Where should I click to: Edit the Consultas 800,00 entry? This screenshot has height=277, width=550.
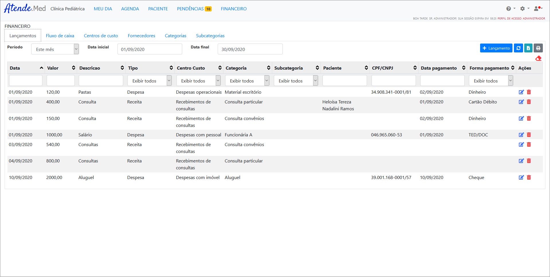[521, 161]
